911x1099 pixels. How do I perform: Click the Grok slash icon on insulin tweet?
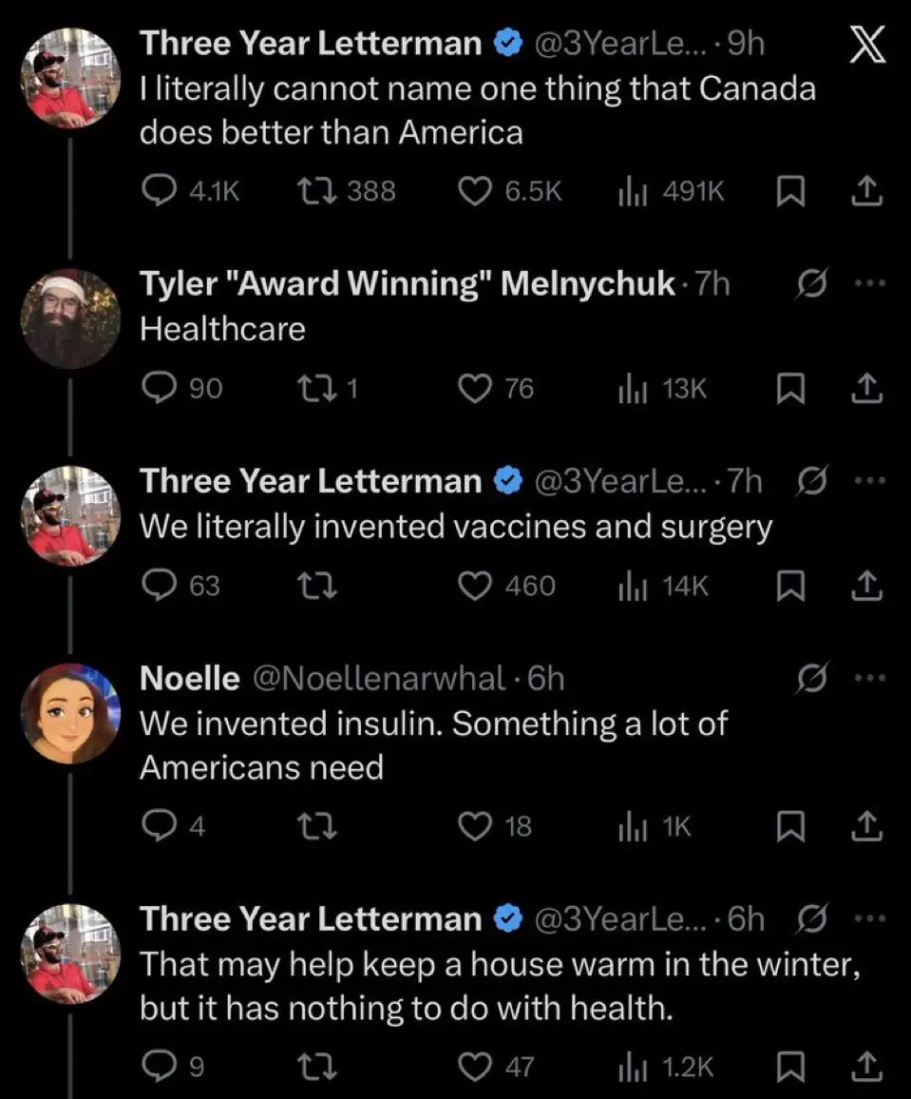point(810,679)
